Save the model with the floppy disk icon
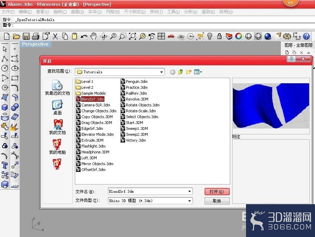This screenshot has height=237, width=315. (26, 36)
